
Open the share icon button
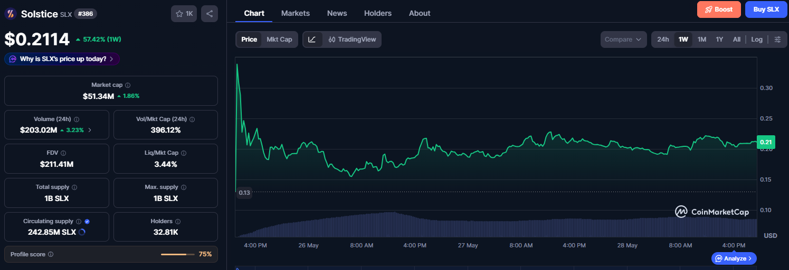click(210, 14)
